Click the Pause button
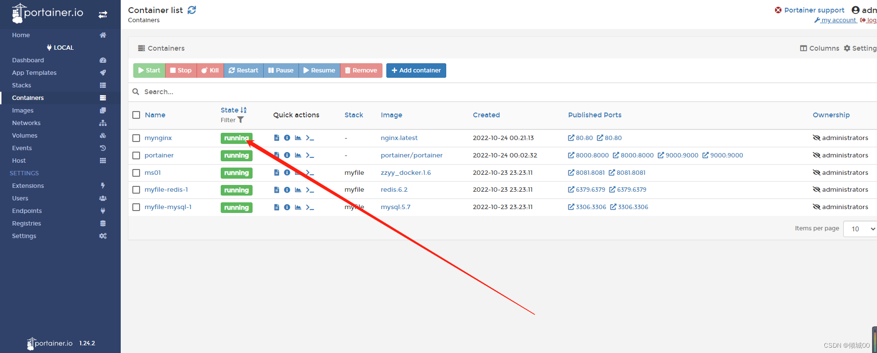Image resolution: width=877 pixels, height=353 pixels. click(x=281, y=71)
